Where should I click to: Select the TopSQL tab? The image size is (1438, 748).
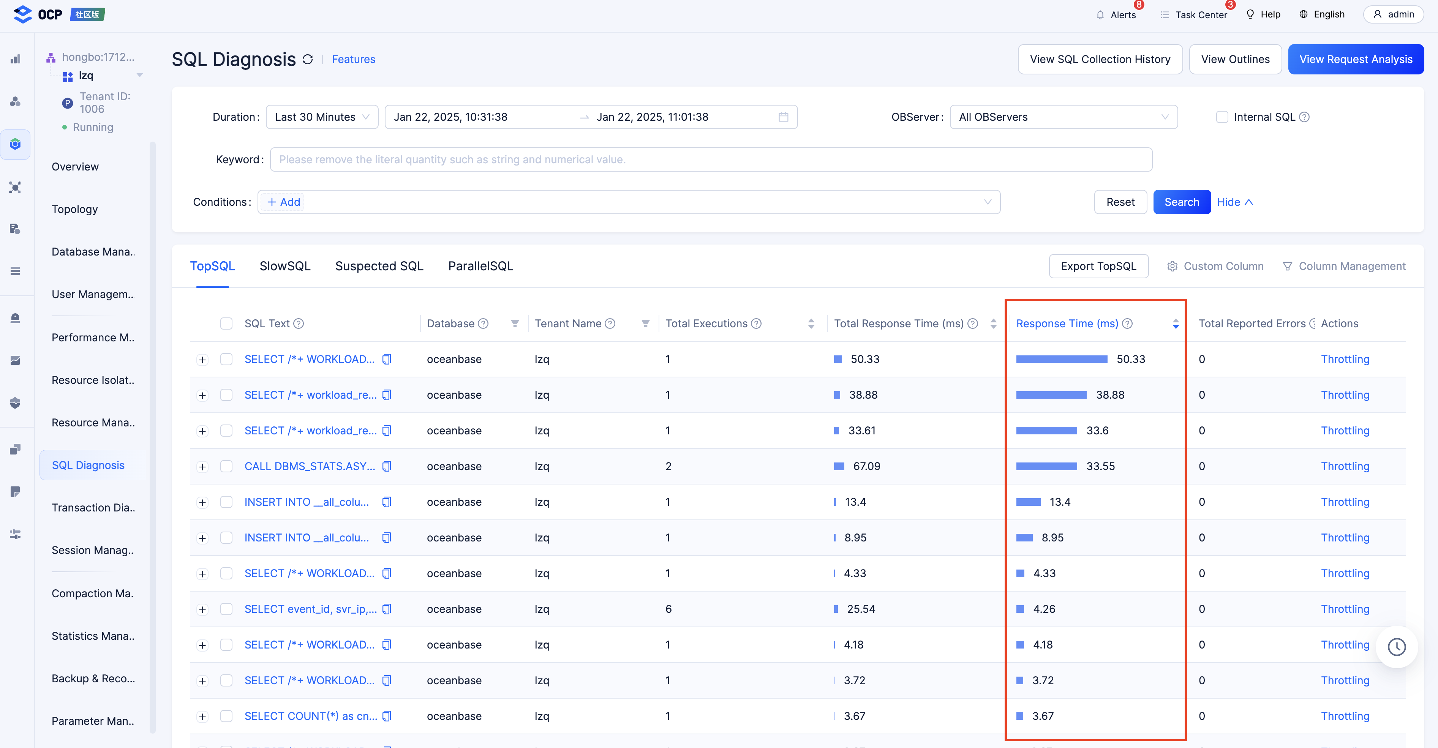click(x=212, y=266)
